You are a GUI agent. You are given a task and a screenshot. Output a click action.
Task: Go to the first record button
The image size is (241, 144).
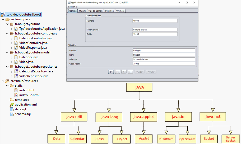coord(111,72)
